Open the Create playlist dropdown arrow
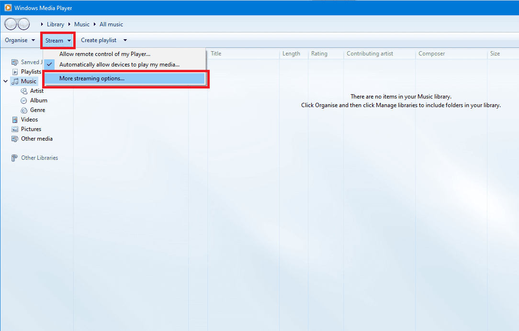Screen dimensions: 519x331 124,40
